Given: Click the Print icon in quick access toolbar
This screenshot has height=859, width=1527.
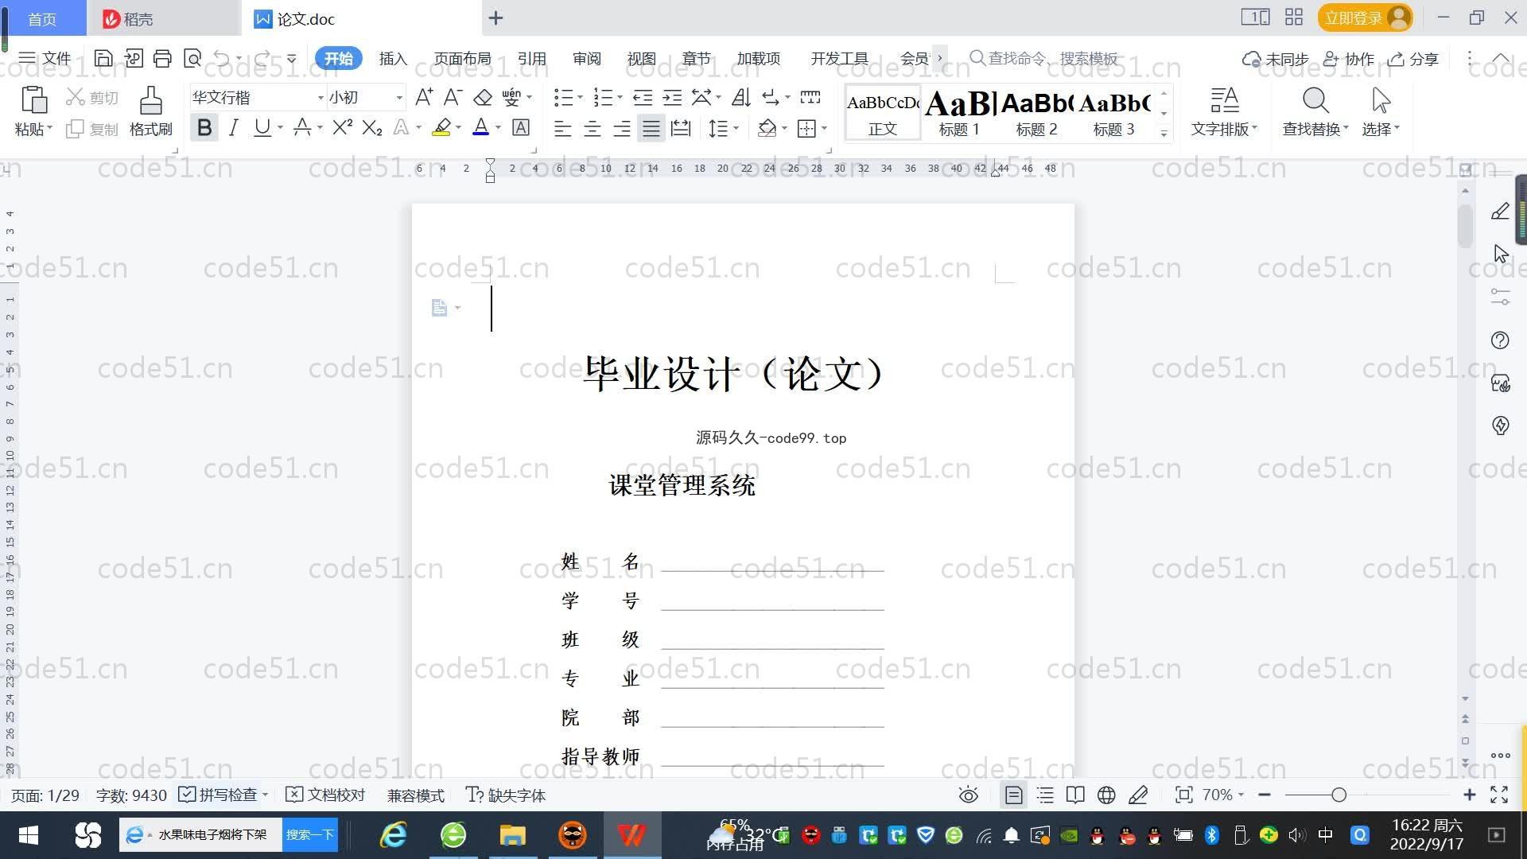Looking at the screenshot, I should pyautogui.click(x=162, y=58).
